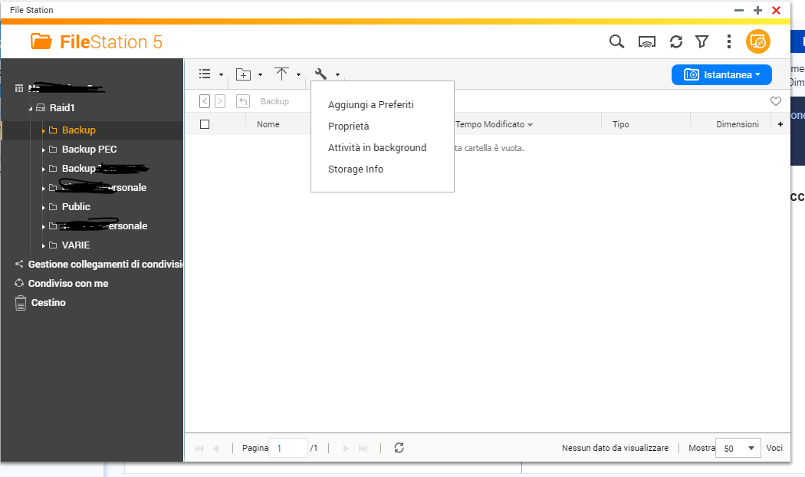Open the list view mode button
Image resolution: width=805 pixels, height=477 pixels.
(x=205, y=74)
